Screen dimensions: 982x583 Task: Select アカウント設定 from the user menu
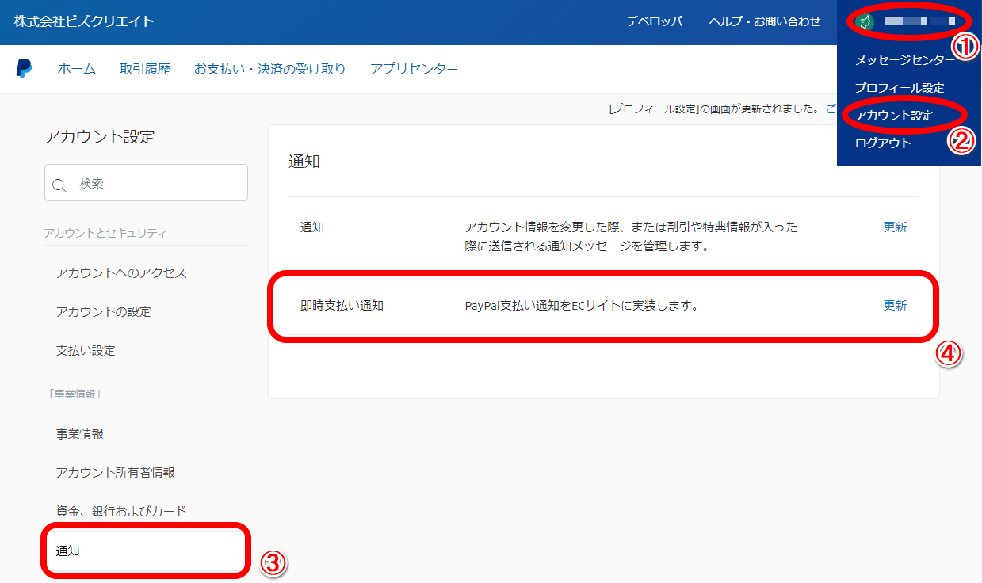tap(894, 116)
